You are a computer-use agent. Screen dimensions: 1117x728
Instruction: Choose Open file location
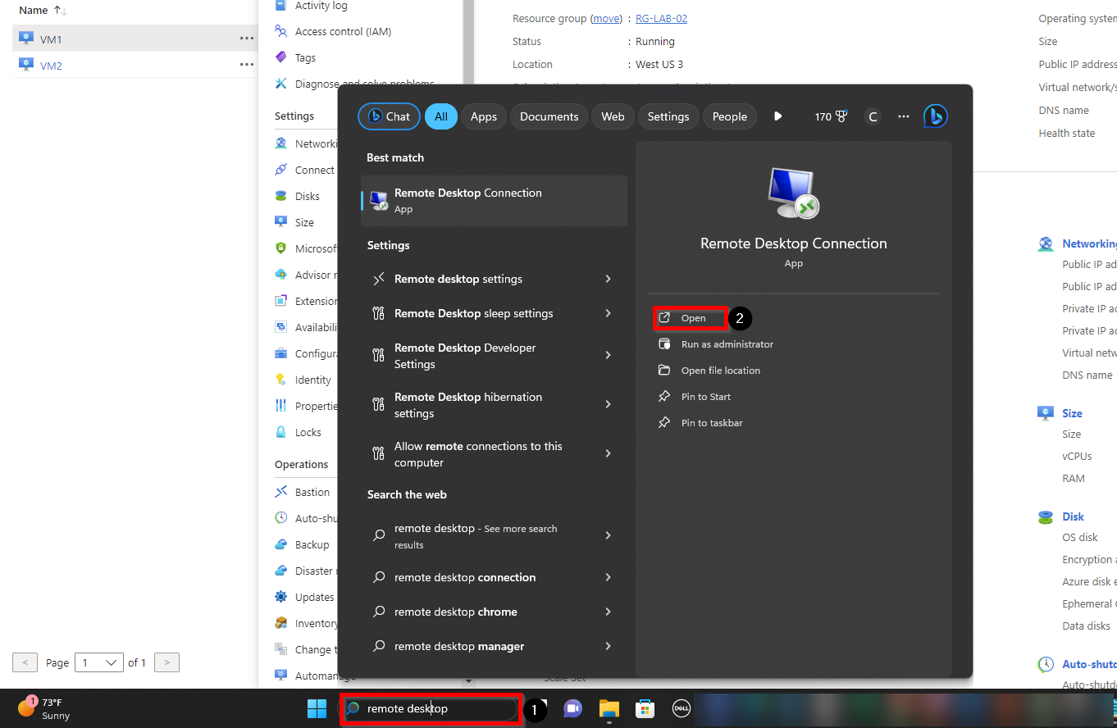coord(709,371)
